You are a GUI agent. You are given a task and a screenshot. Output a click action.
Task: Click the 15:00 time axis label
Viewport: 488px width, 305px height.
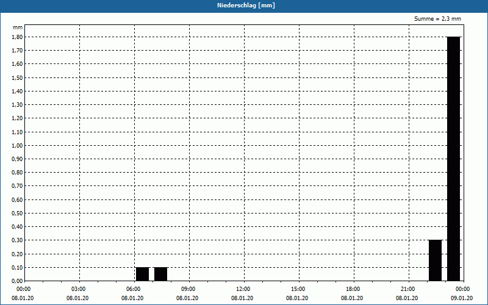(298, 289)
